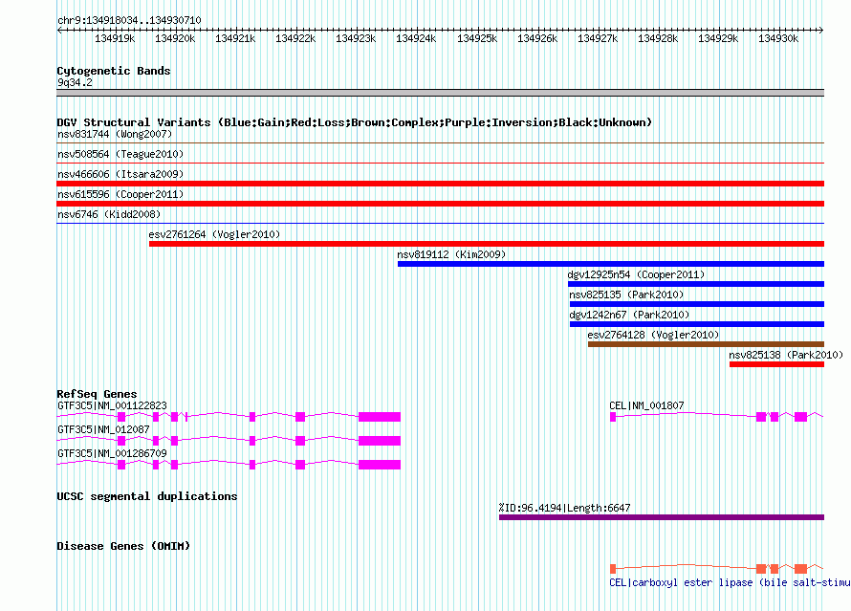Open CEL|NM_001807 transcript label

coord(646,405)
